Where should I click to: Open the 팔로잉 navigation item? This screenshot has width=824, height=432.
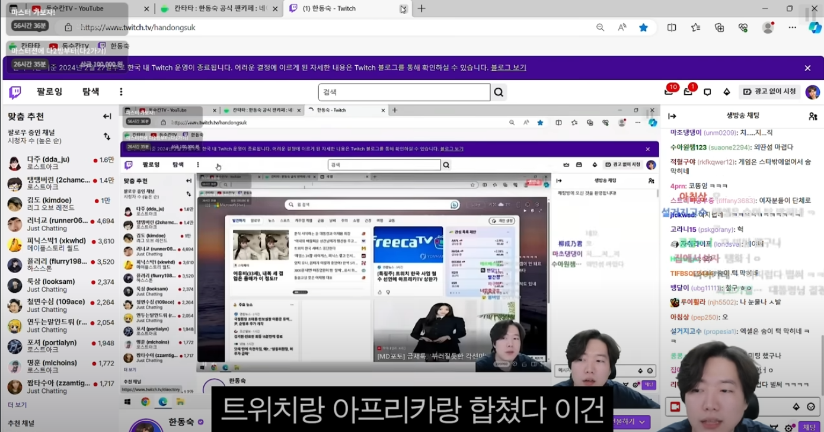tap(49, 92)
